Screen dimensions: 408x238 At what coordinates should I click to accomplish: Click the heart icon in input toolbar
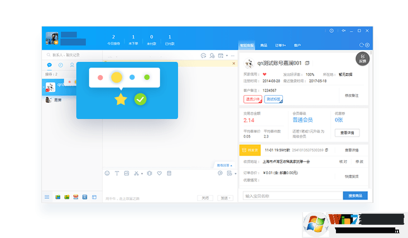[x=159, y=173]
